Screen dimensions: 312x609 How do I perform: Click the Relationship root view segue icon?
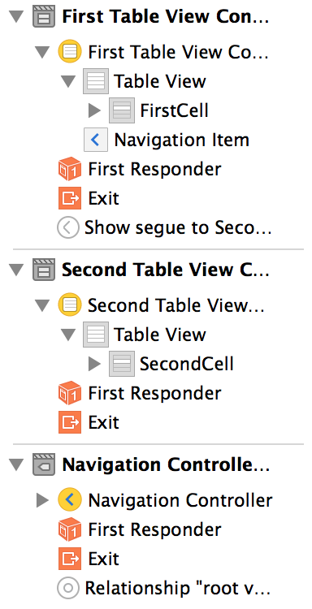click(68, 588)
